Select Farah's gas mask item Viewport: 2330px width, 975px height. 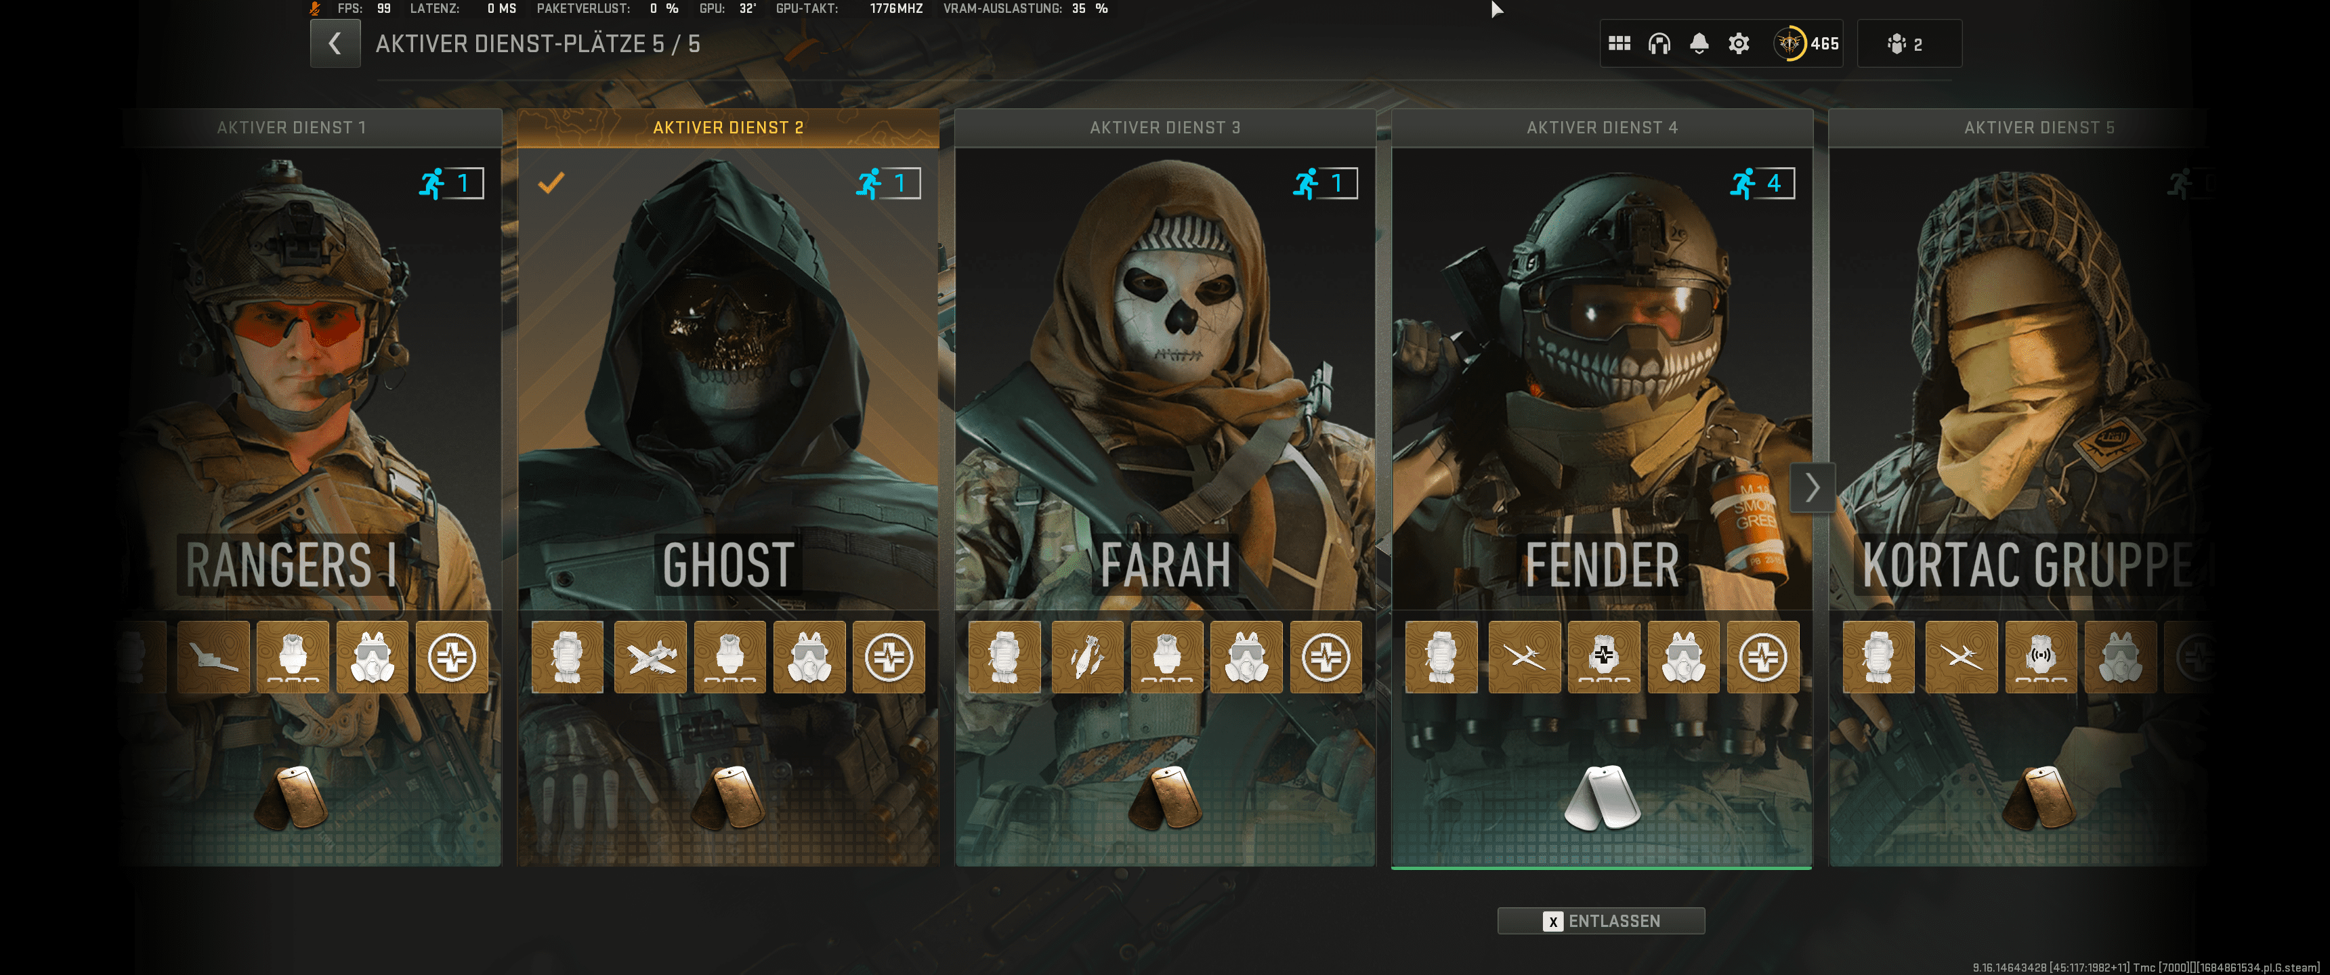[x=1246, y=657]
